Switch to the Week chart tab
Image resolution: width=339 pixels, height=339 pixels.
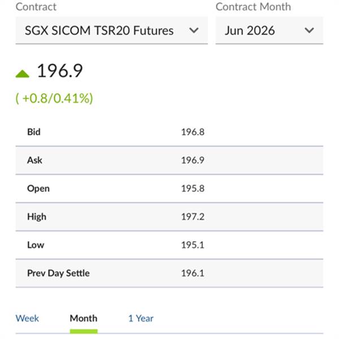tap(27, 318)
